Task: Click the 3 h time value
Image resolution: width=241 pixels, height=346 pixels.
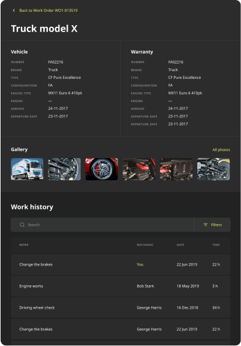Action: coord(215,286)
